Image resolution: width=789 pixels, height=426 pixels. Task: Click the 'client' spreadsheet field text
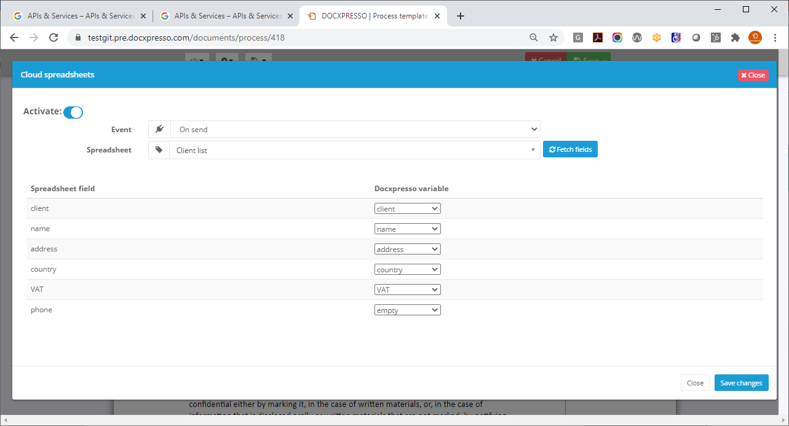39,208
